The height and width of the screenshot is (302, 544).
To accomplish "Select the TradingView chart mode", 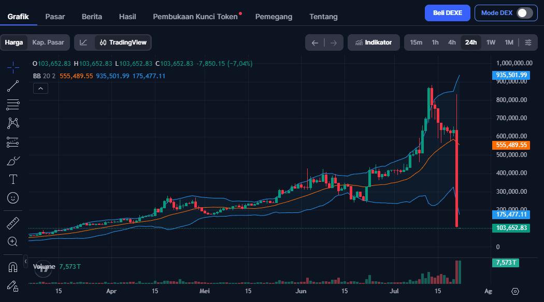I will [x=123, y=42].
